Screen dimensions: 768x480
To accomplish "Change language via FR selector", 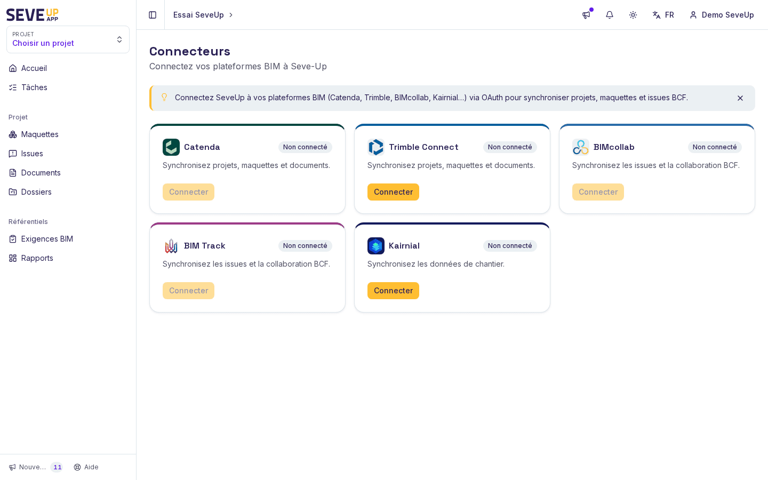I will tap(663, 15).
